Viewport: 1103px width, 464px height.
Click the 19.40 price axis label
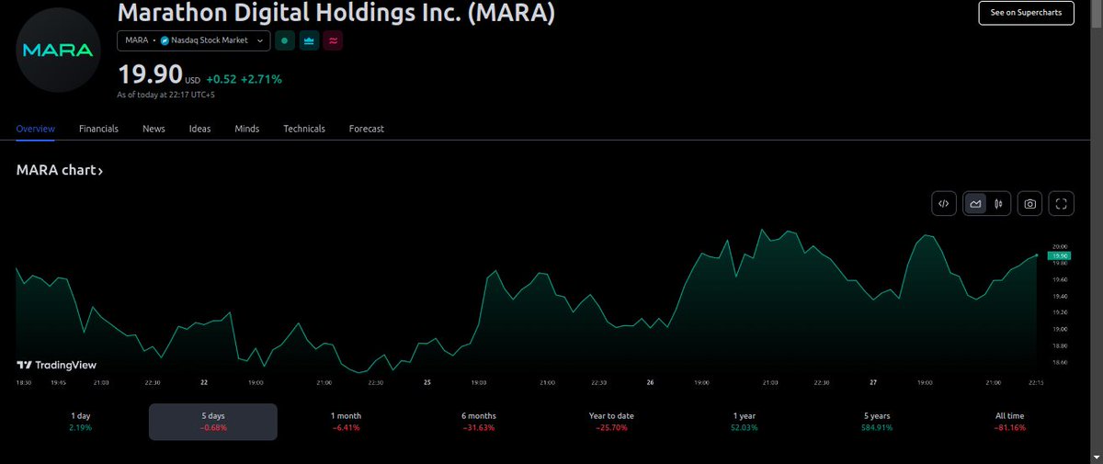pyautogui.click(x=1060, y=296)
